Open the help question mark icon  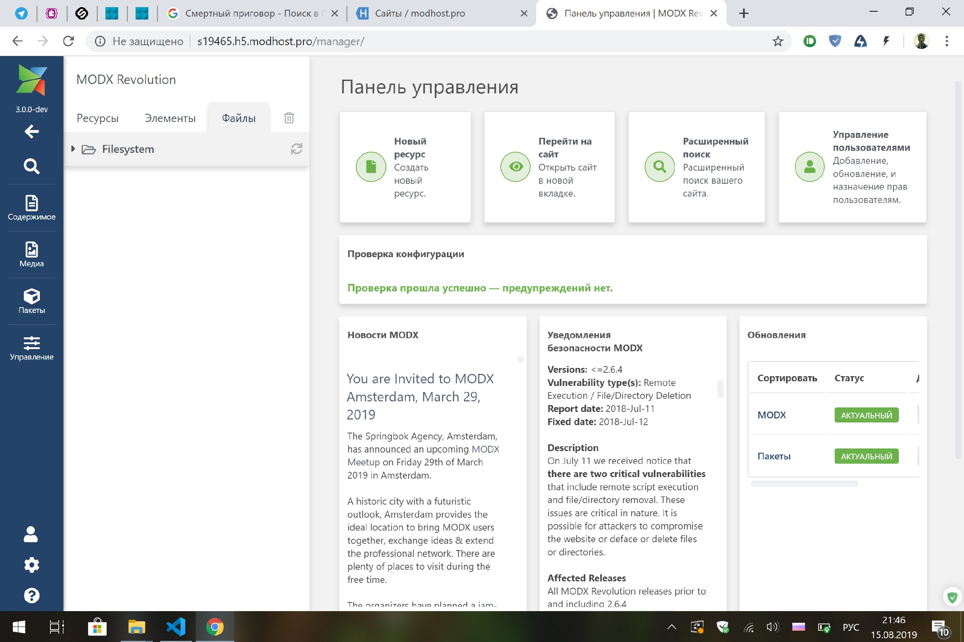pyautogui.click(x=32, y=596)
